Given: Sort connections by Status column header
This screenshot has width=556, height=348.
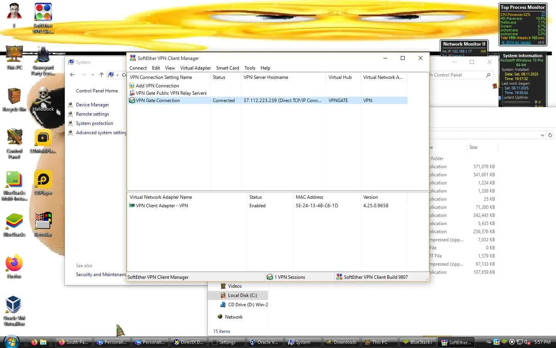Looking at the screenshot, I should pyautogui.click(x=225, y=77).
